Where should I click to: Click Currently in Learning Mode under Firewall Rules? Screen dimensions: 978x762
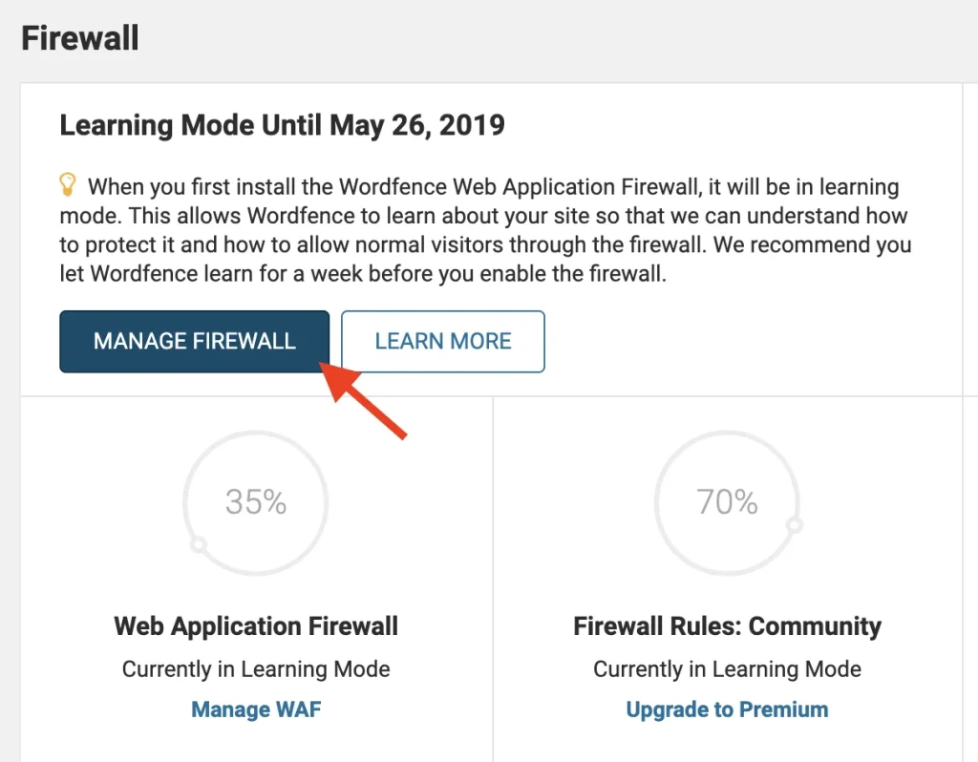727,669
